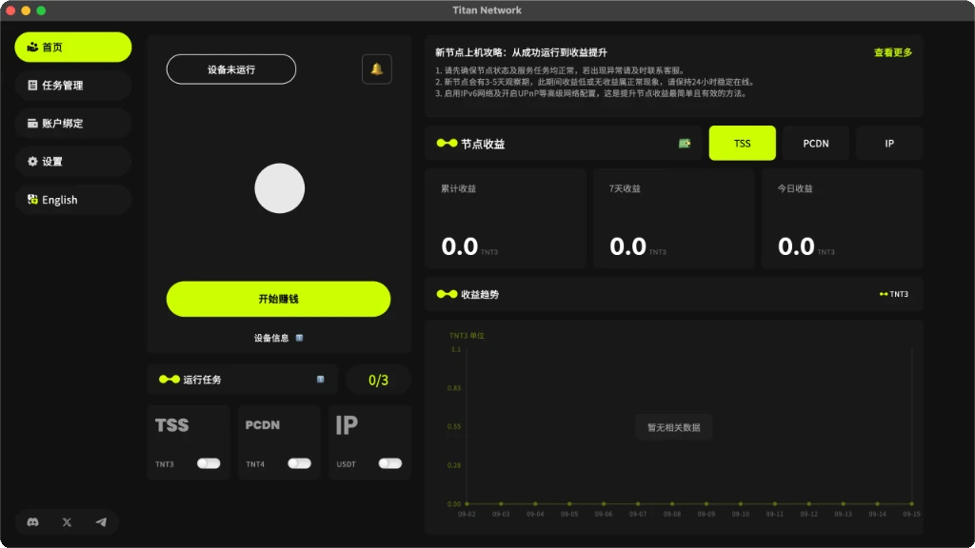Click the list icon in 任务管理
The width and height of the screenshot is (975, 548).
click(x=32, y=85)
